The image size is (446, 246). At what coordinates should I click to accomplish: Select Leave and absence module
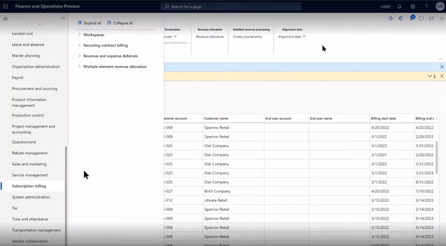(28, 44)
